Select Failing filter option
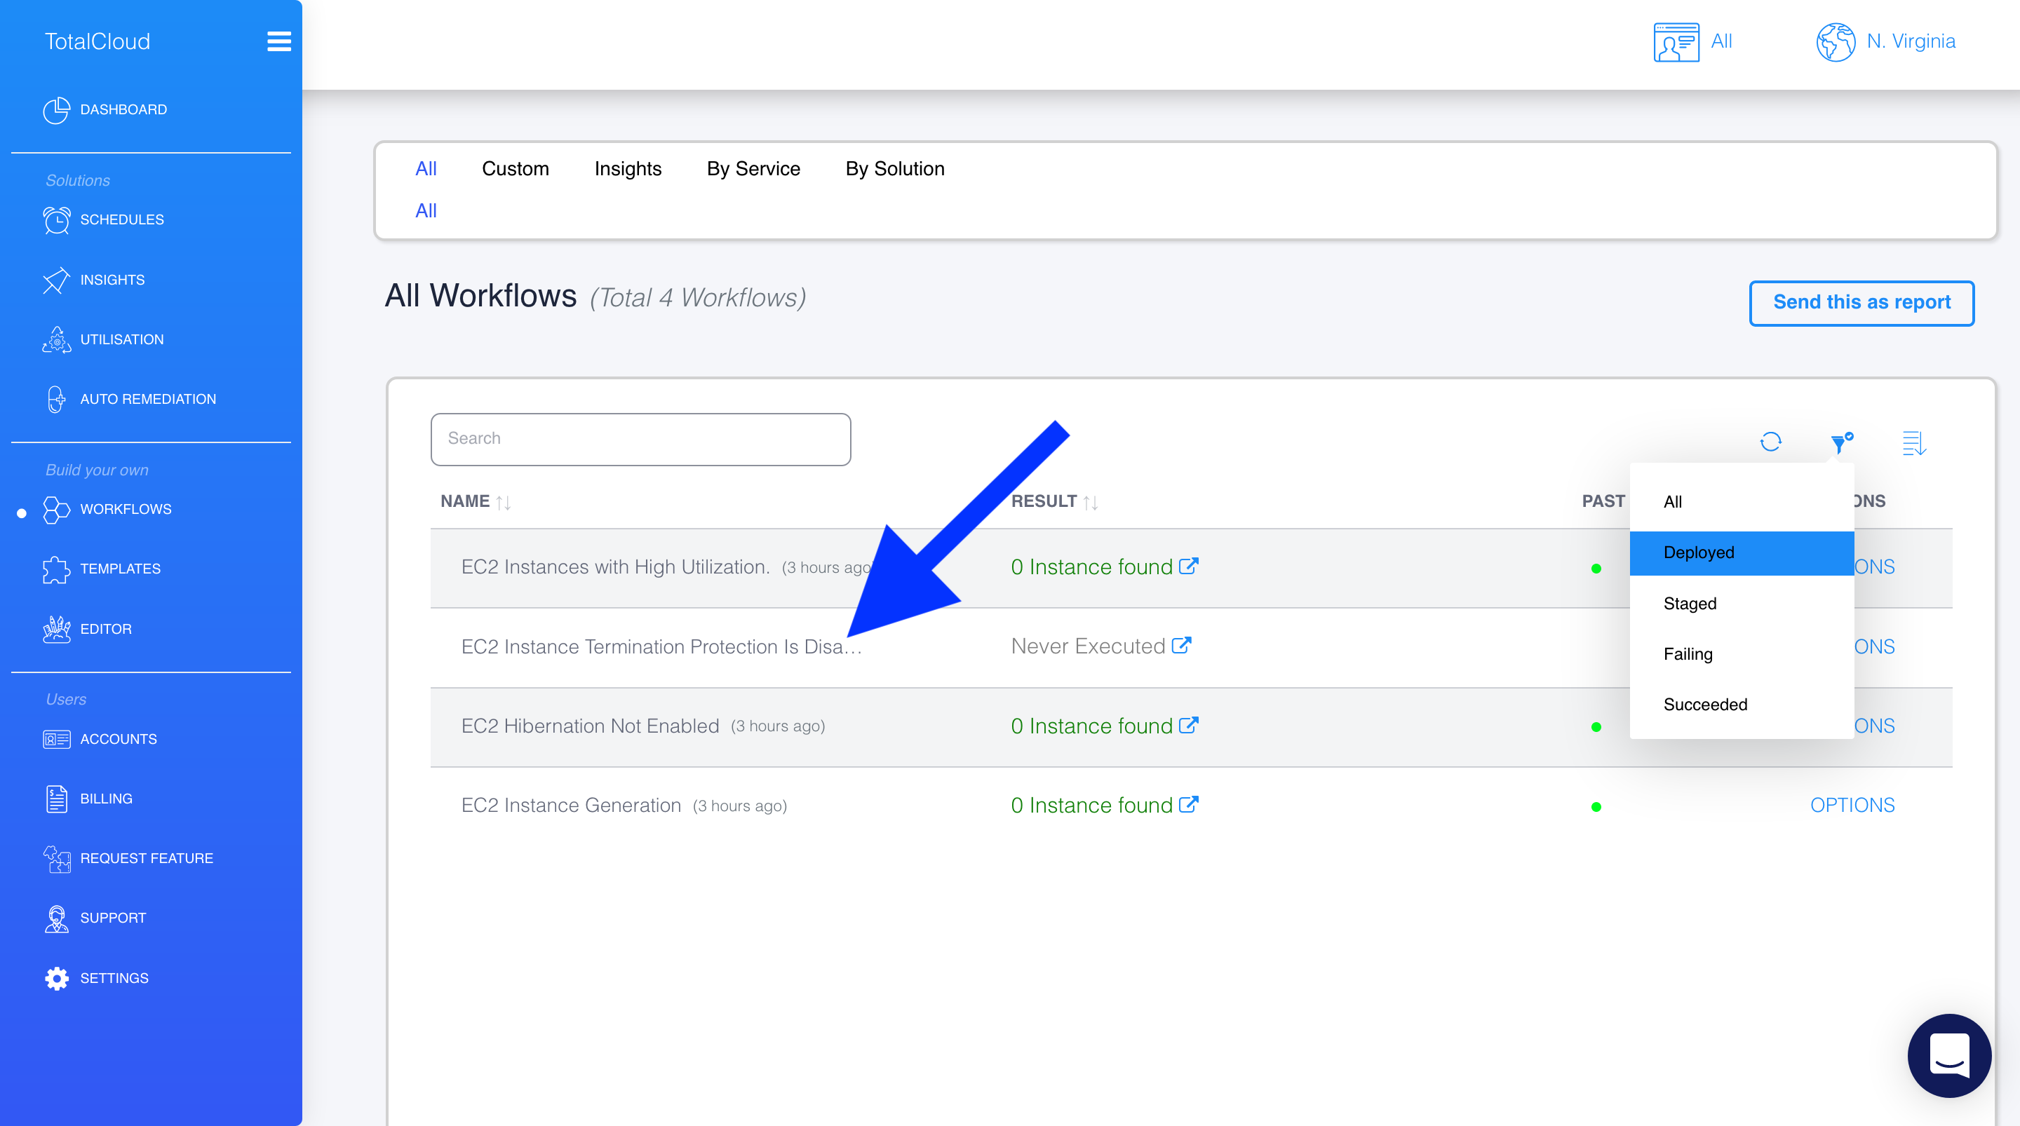 1741,654
